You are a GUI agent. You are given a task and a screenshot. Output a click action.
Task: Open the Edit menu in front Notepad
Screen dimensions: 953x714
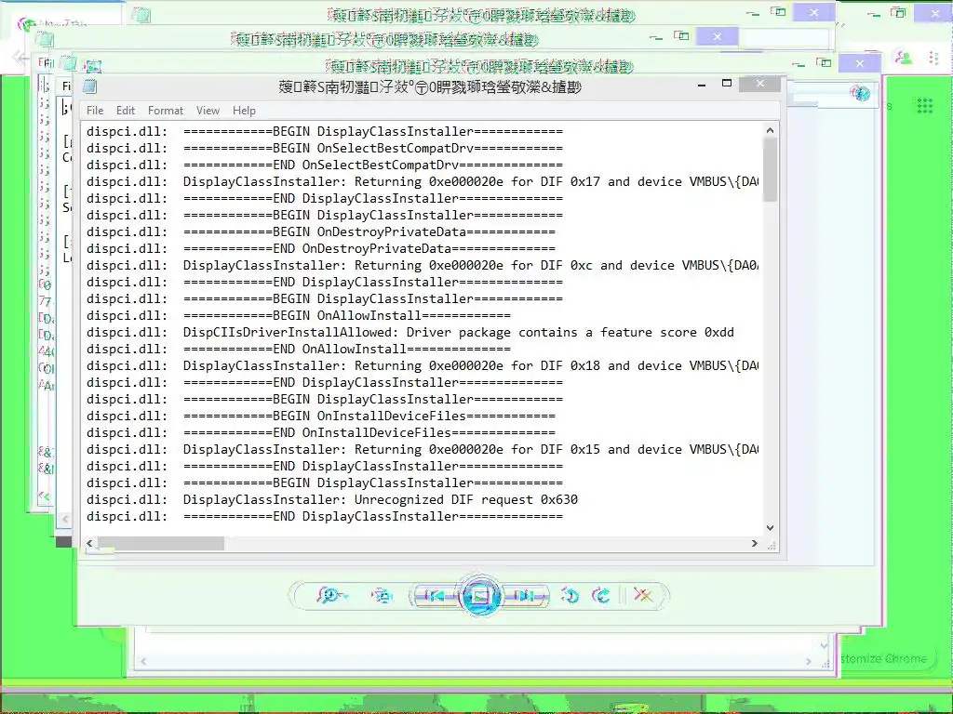point(126,111)
